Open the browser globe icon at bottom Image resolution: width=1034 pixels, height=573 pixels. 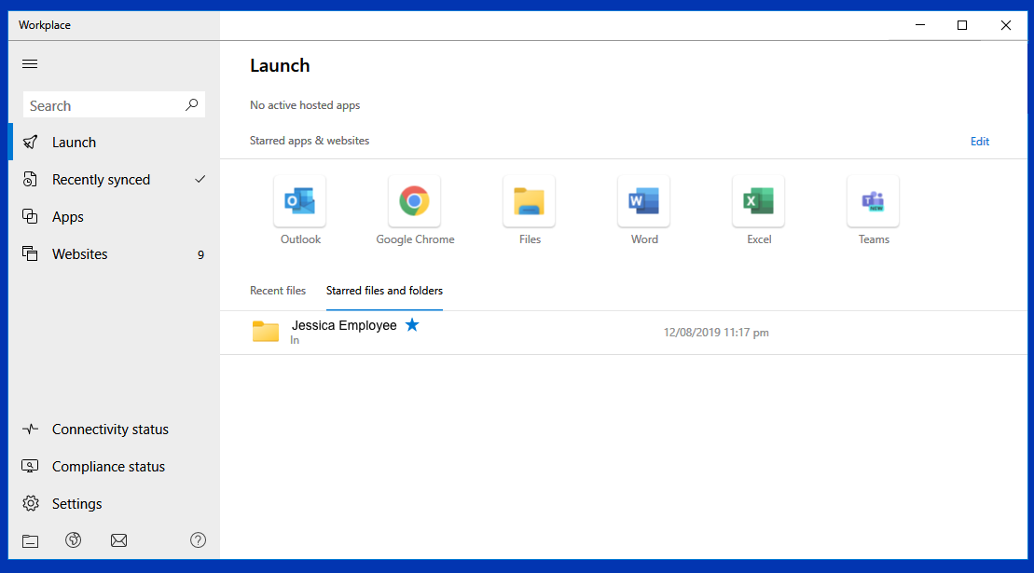tap(73, 540)
